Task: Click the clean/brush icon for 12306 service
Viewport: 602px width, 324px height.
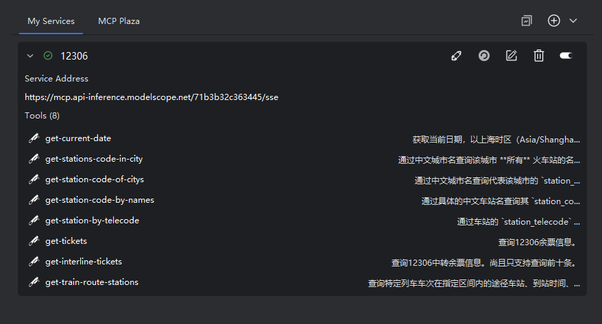Action: [x=457, y=56]
